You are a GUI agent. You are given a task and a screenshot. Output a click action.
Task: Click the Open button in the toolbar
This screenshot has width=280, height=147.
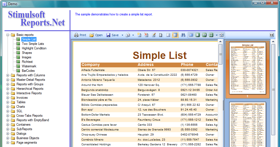tap(96, 35)
